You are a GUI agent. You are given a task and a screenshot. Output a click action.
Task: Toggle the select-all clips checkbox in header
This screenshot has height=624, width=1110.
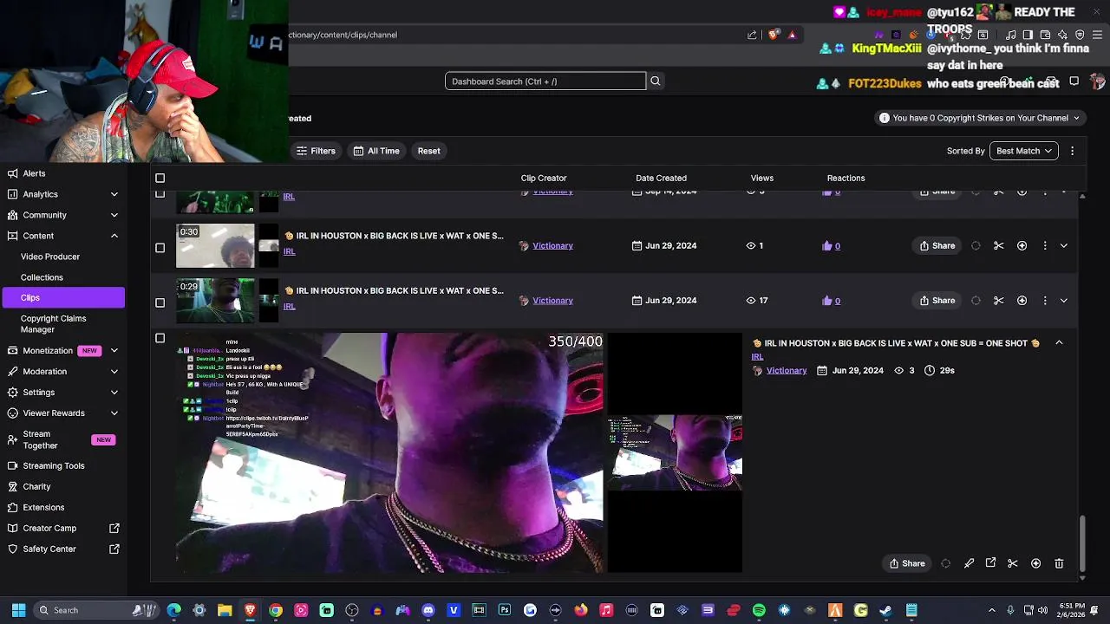point(160,179)
